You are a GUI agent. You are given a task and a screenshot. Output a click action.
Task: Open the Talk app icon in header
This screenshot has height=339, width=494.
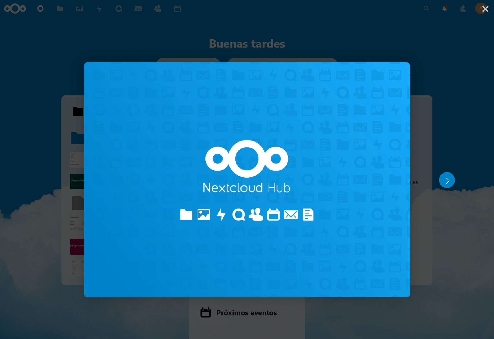tap(119, 9)
